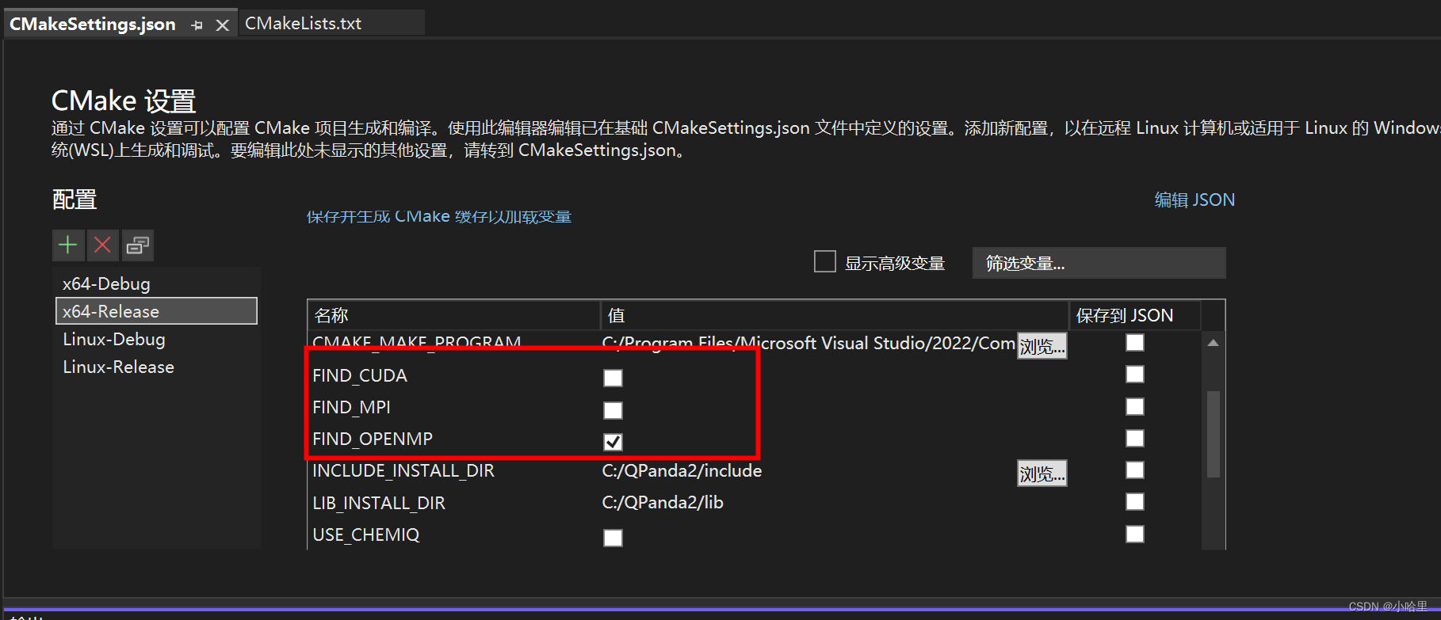Click the 值 column header
The image size is (1441, 620).
(835, 315)
